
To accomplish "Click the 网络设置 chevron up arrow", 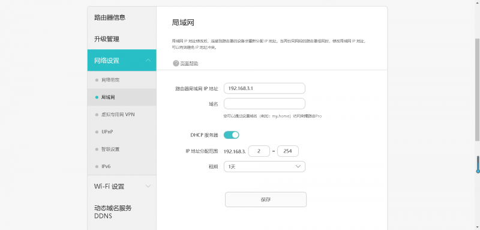I will tap(148, 60).
